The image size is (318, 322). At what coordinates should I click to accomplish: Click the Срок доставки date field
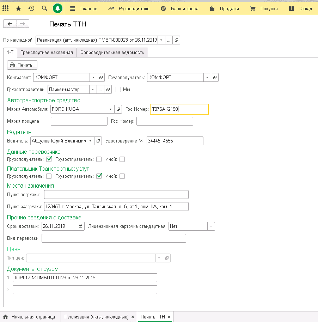tap(59, 226)
